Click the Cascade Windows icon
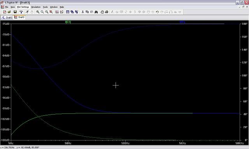 point(72,12)
